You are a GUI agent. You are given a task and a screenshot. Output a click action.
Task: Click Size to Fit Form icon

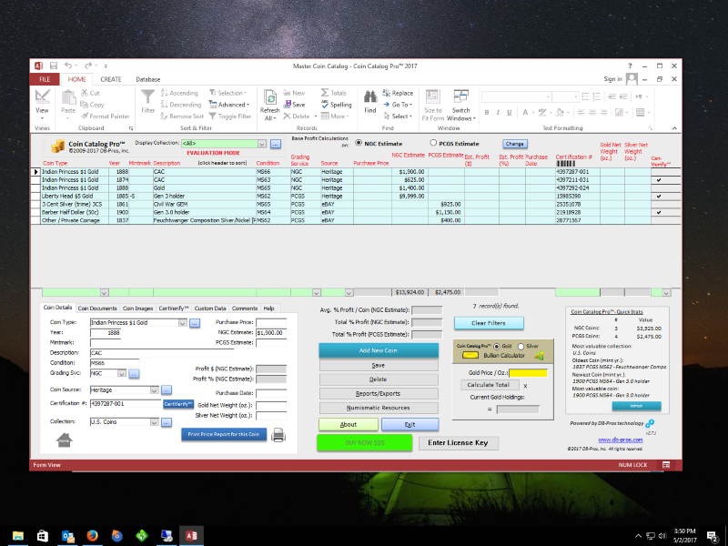(433, 96)
